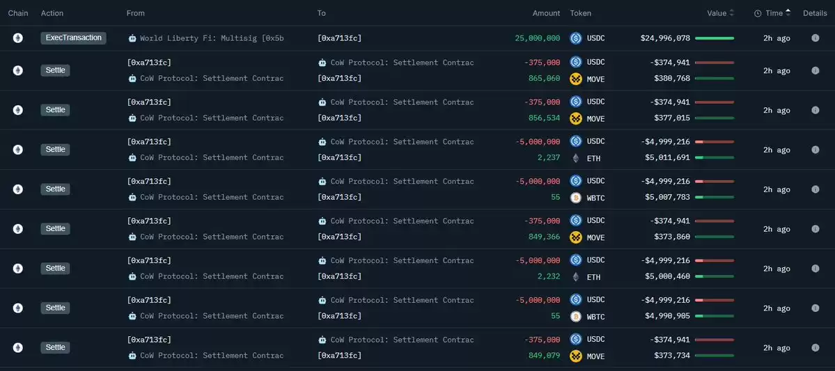Click the Details column header
This screenshot has height=371, width=835.
click(815, 13)
